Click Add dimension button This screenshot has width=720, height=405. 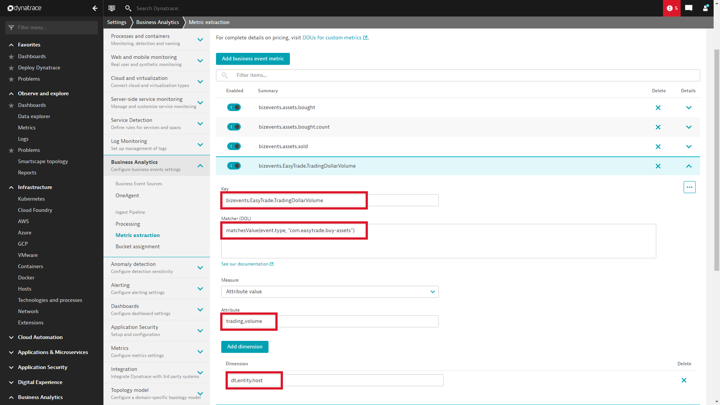(245, 347)
